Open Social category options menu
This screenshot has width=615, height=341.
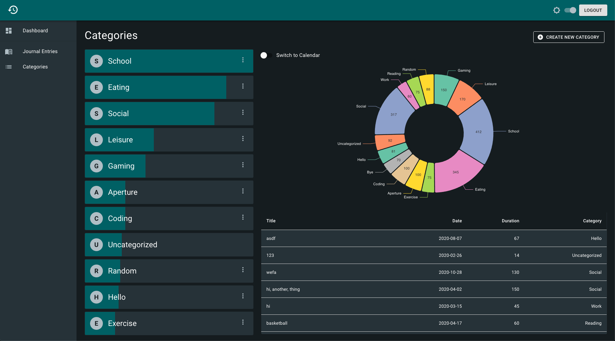coord(243,112)
